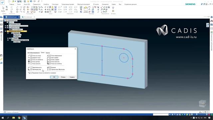Click the help info icon at top right edge

[x=212, y=17]
